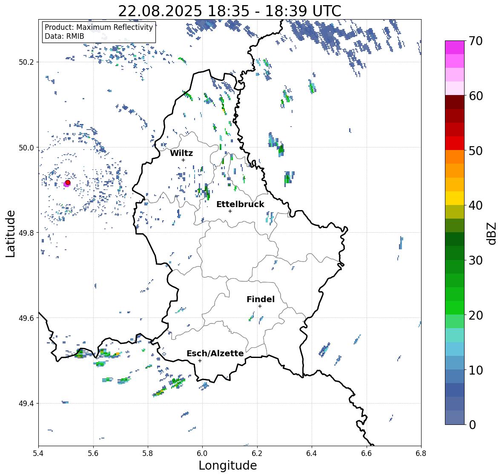Click the longitude tick label 6.4

pos(312,453)
